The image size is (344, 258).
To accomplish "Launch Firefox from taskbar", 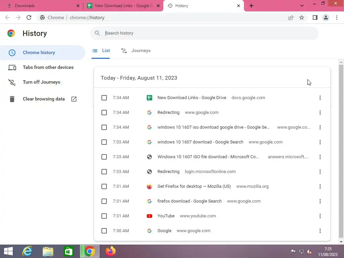I will [110, 251].
